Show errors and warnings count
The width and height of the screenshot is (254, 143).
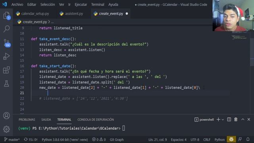99,139
